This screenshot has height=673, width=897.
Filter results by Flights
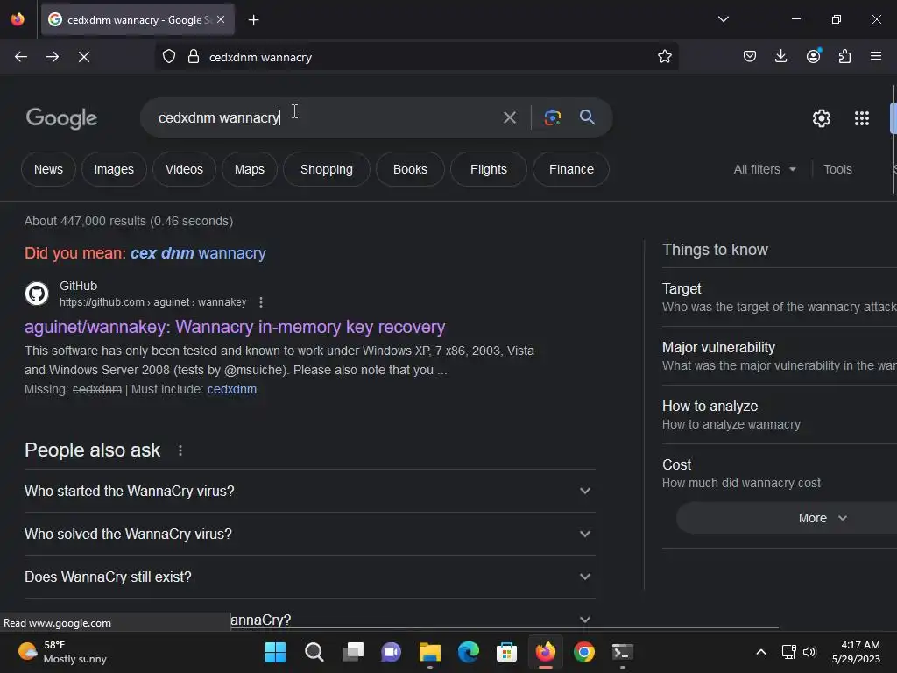pyautogui.click(x=489, y=169)
